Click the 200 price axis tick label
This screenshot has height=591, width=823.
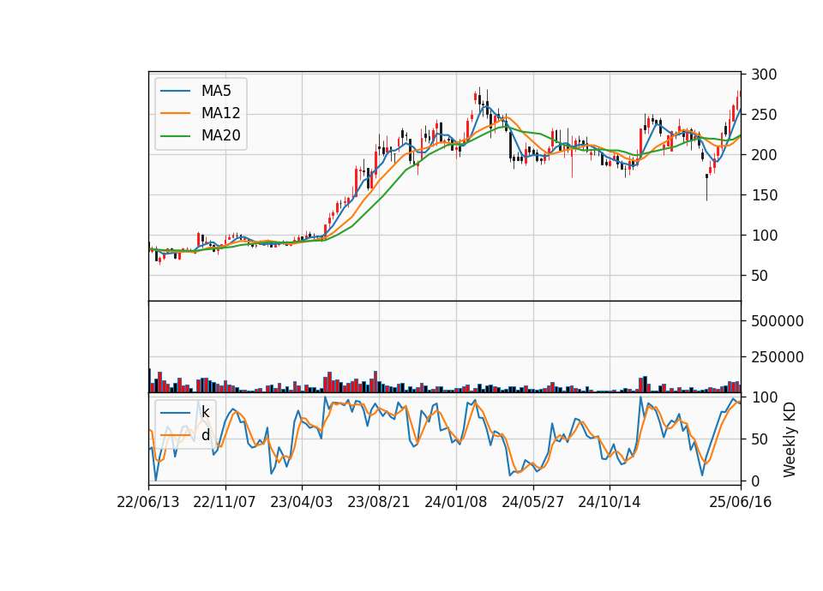[x=764, y=155]
